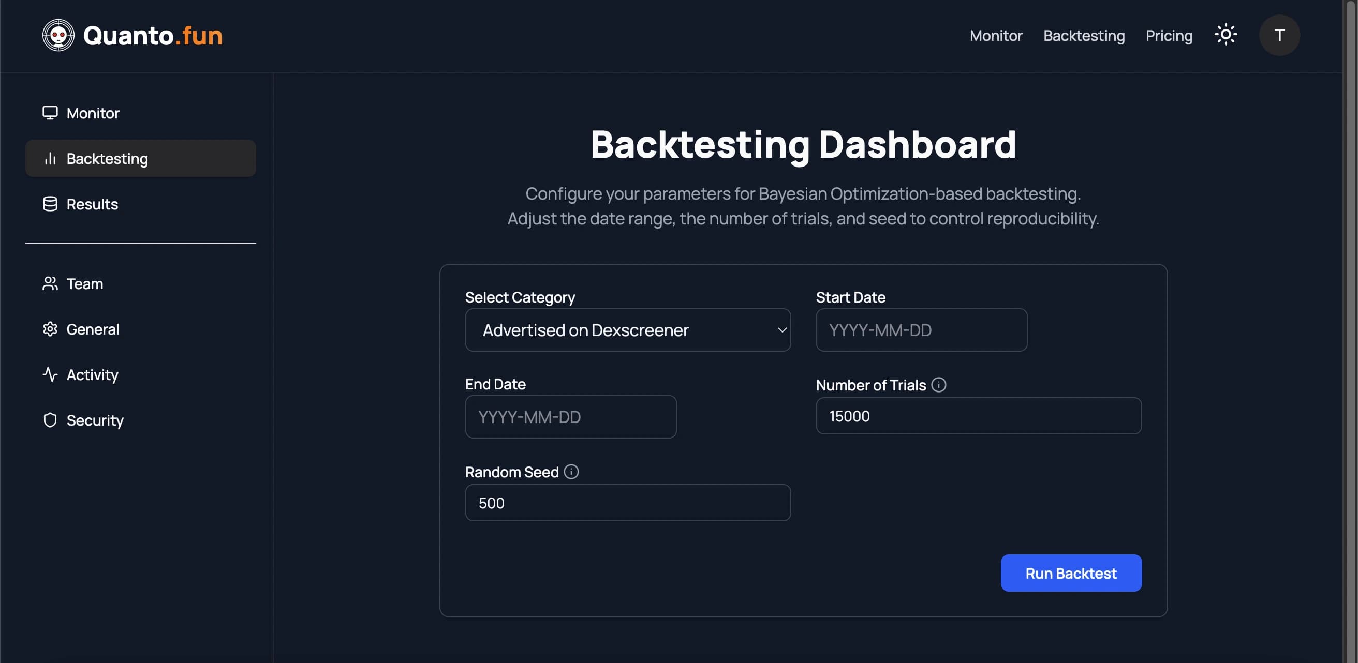
Task: Toggle the light/dark mode sun icon
Action: point(1226,35)
